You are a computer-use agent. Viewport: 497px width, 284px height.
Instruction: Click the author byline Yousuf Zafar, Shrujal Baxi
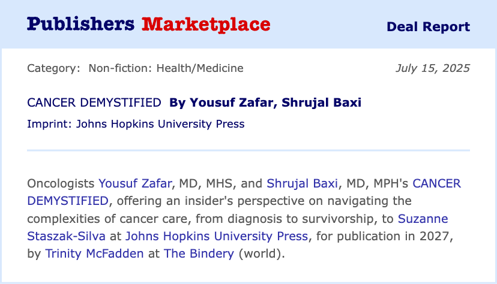[265, 103]
